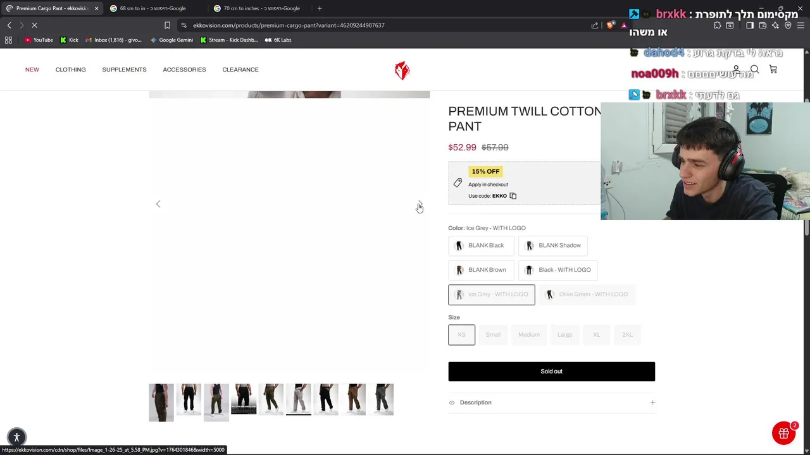Open the Kick bookmark
This screenshot has height=455, width=810.
pyautogui.click(x=69, y=40)
